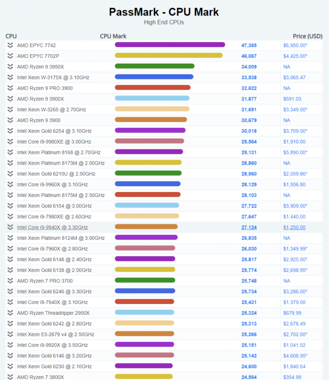Click score 25,324 for Threadripper 2950X
The width and height of the screenshot is (329, 380).
coord(249,313)
